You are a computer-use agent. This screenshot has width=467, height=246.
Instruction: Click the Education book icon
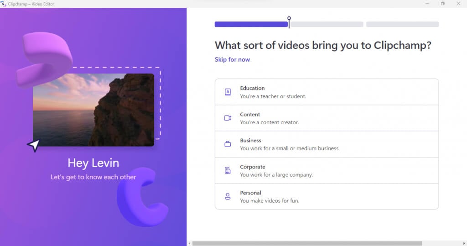[x=228, y=92]
